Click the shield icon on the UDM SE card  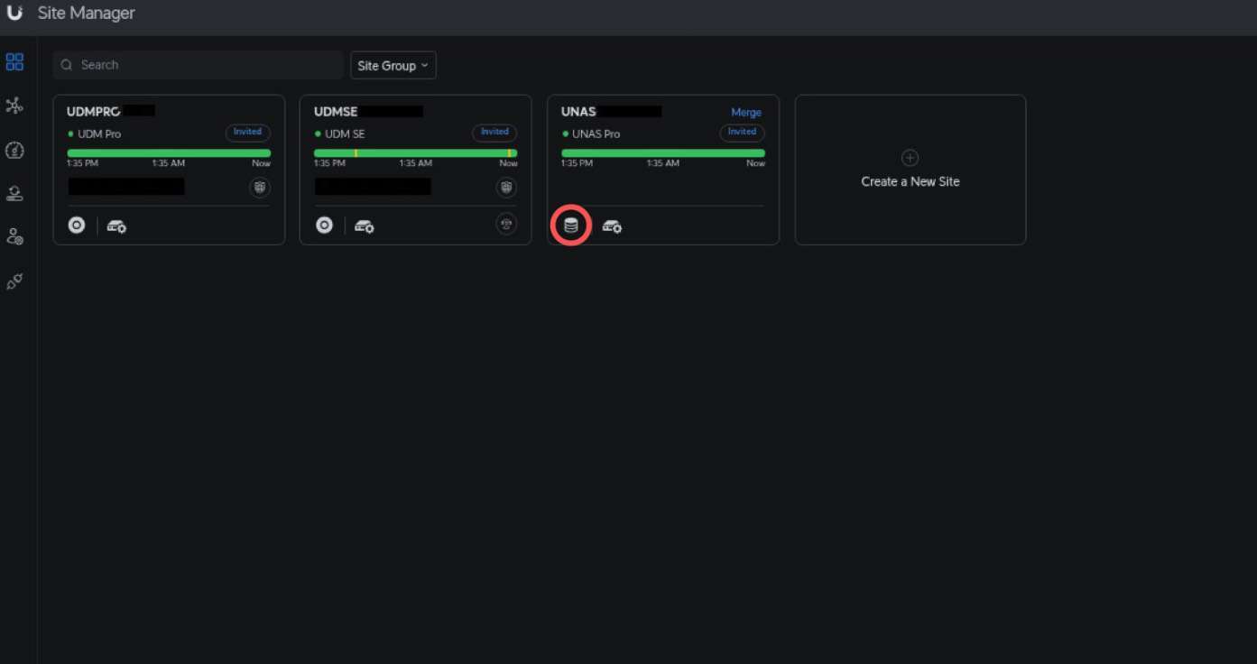(x=506, y=187)
